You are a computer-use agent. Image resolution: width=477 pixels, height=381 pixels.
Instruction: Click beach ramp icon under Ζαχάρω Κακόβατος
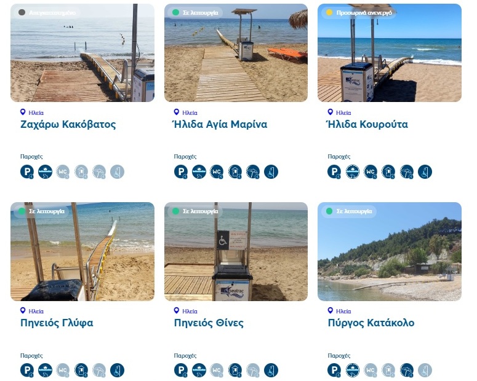pos(45,171)
